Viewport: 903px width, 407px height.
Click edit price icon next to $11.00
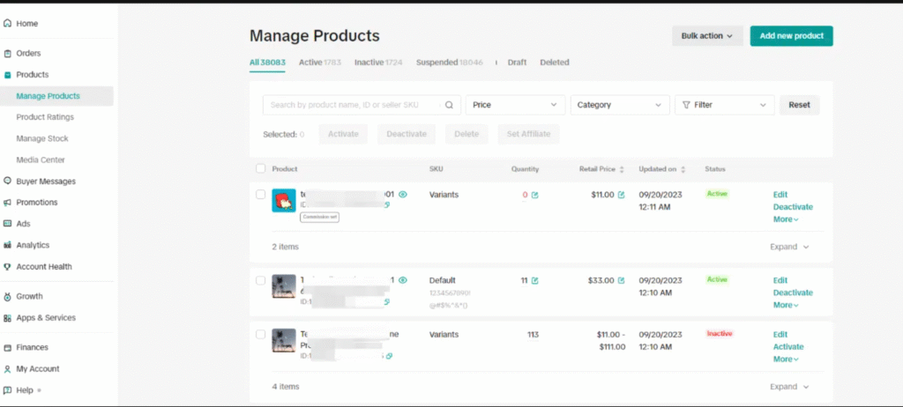coord(621,195)
